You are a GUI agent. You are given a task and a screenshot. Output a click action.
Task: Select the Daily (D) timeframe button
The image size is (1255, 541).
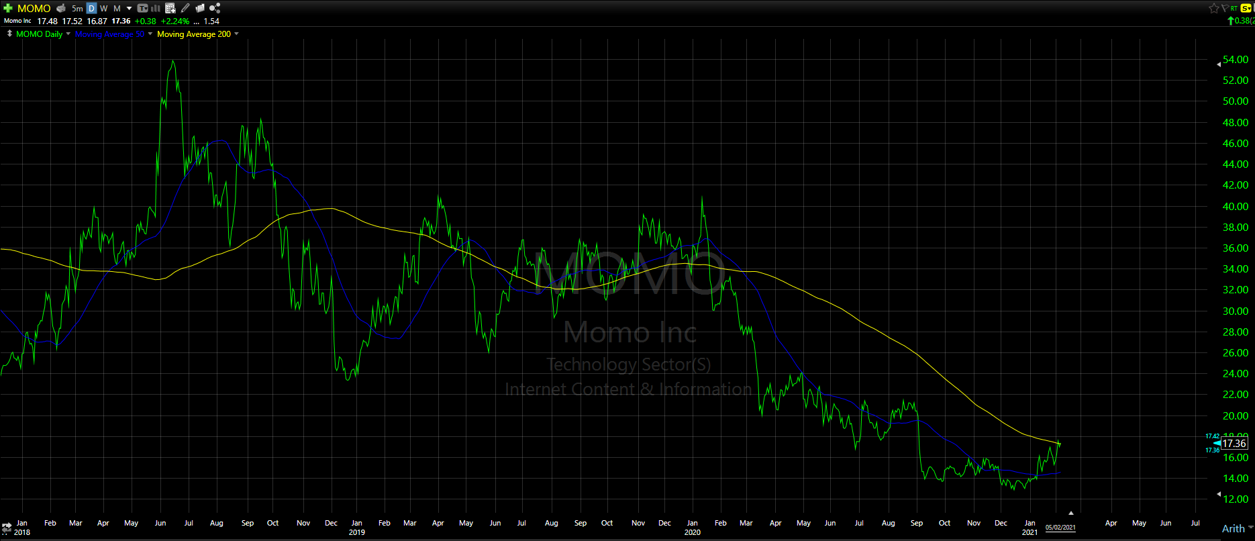(x=92, y=8)
